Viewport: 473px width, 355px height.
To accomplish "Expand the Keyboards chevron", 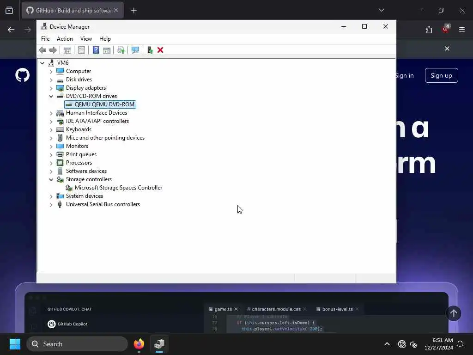I will point(51,130).
